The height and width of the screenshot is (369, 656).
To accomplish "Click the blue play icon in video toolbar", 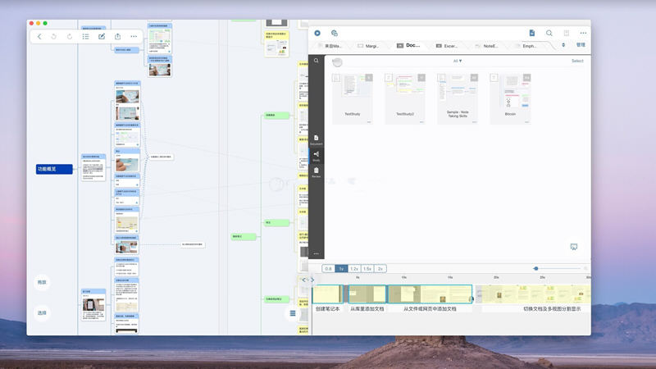I will pyautogui.click(x=317, y=33).
